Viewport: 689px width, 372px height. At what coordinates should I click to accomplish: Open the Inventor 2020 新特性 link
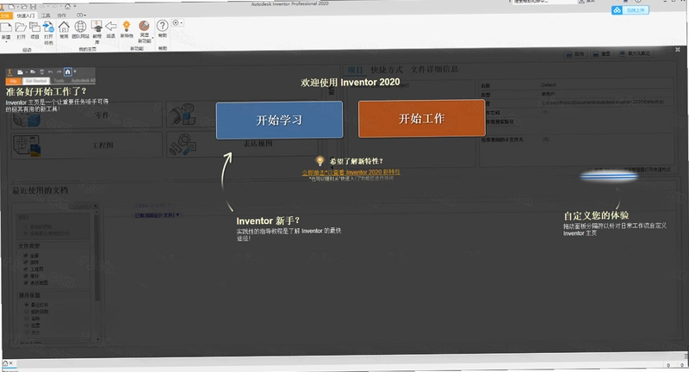[351, 172]
